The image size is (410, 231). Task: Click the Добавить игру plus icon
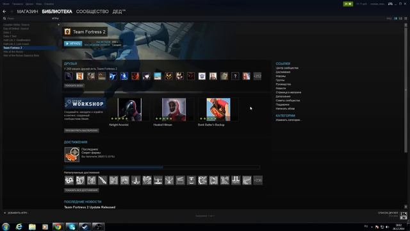4,213
